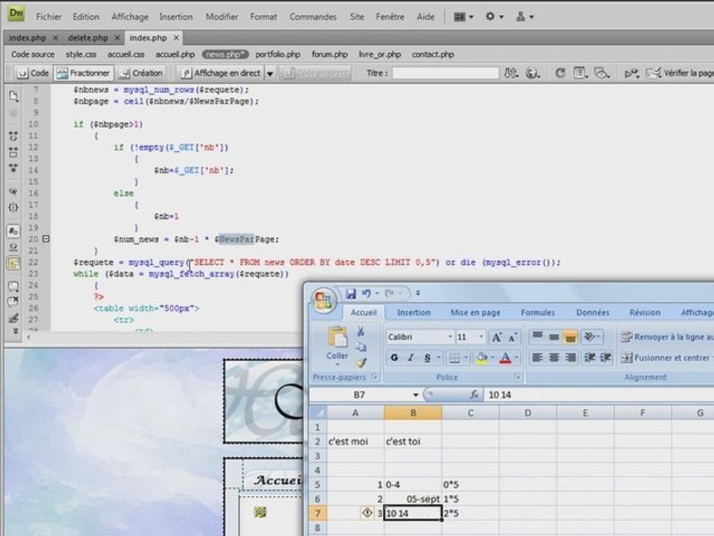The height and width of the screenshot is (536, 714).
Task: Open the Insertion menu in Dreamweaver
Action: click(176, 17)
